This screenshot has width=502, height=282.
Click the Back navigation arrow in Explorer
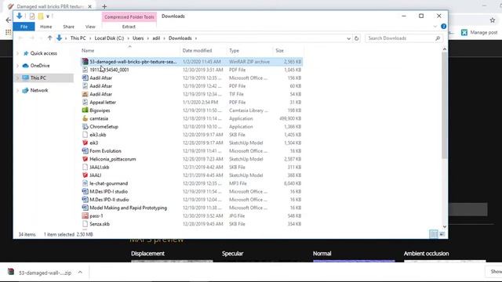21,38
